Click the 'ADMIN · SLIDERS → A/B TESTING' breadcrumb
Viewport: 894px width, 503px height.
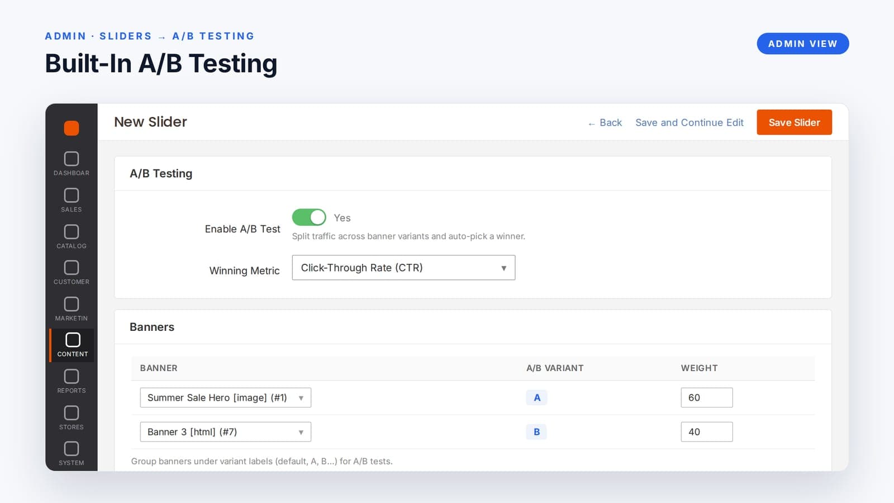149,36
